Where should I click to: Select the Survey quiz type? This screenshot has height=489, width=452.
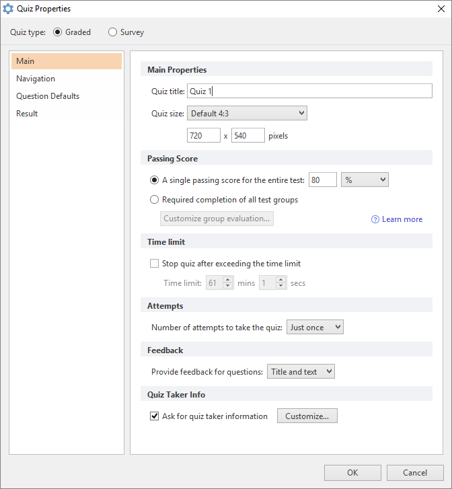click(x=112, y=32)
